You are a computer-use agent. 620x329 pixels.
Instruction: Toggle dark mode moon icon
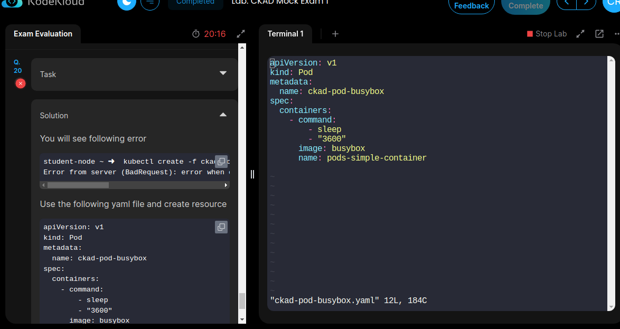click(x=126, y=4)
